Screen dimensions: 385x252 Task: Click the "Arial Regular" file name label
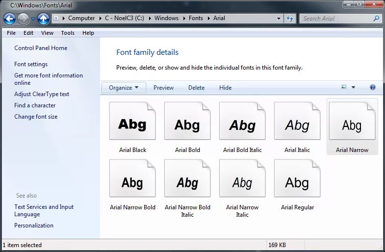[x=297, y=207]
